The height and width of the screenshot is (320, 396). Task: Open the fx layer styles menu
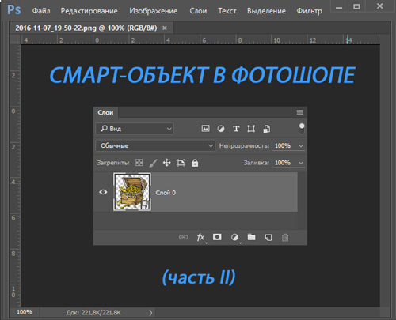pyautogui.click(x=201, y=237)
